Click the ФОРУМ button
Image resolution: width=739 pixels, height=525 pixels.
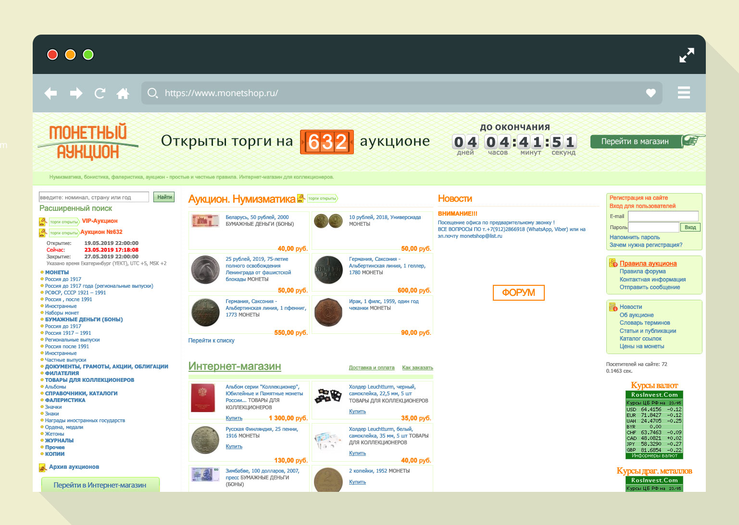518,293
